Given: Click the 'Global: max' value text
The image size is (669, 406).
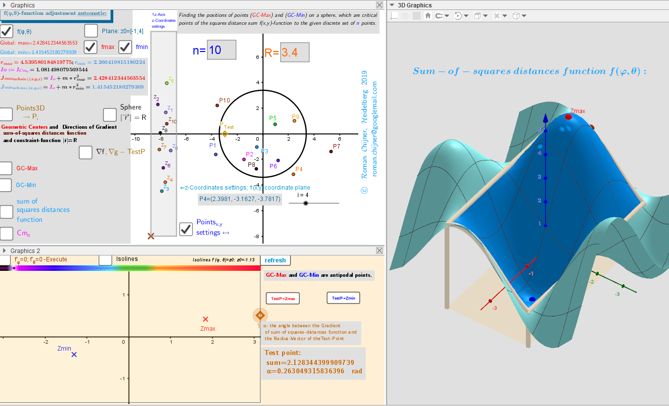Looking at the screenshot, I should tap(39, 43).
